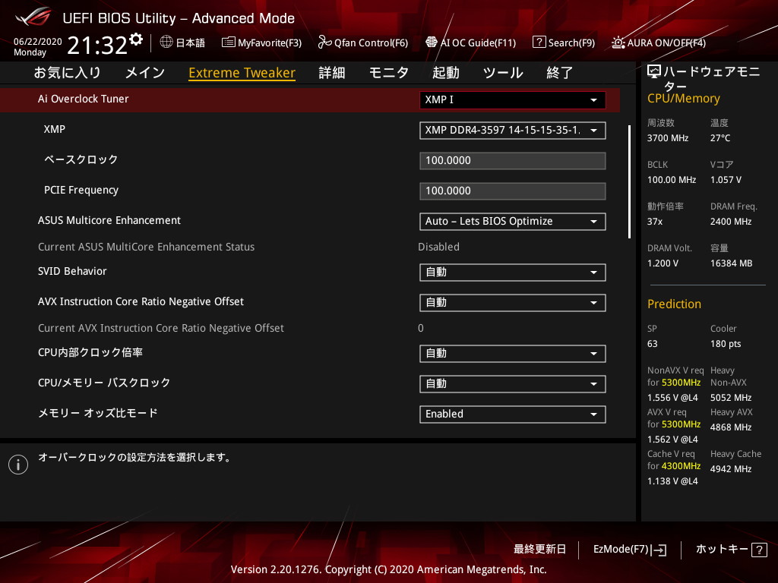Click the AURA ON/OFF light icon
The image size is (778, 583).
point(618,43)
